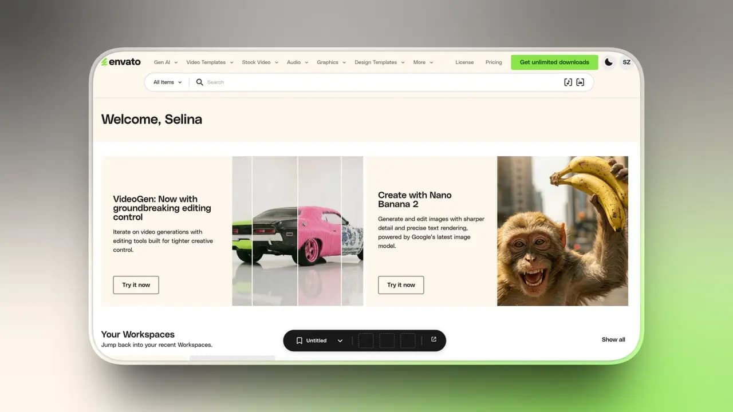Open workspace via the external link icon
The height and width of the screenshot is (412, 733).
coord(433,339)
